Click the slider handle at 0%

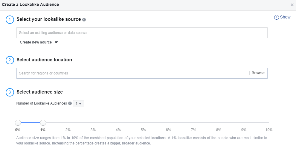18,123
